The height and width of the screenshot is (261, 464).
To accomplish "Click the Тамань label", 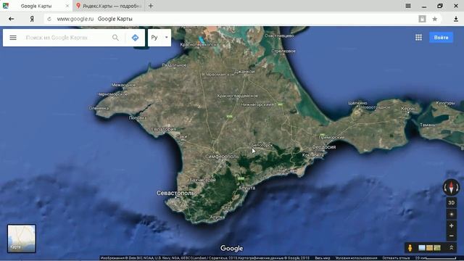I will click(x=427, y=125).
